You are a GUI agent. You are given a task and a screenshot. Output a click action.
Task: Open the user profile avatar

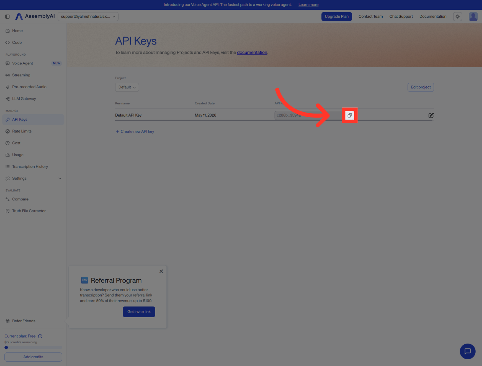[x=473, y=17]
